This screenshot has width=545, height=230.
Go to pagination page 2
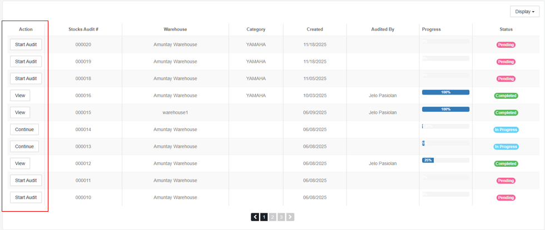[x=273, y=217]
